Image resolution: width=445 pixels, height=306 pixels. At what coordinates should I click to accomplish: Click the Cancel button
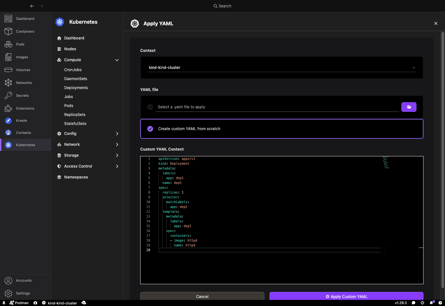(x=202, y=296)
